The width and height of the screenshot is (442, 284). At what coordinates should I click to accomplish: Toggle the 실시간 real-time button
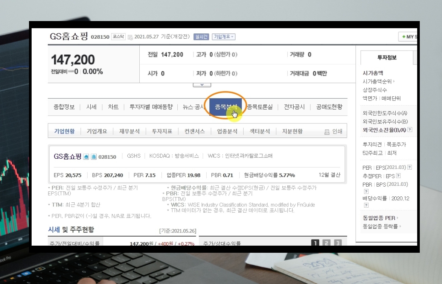click(201, 36)
